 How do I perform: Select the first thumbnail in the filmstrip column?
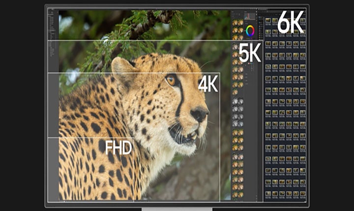236,23
